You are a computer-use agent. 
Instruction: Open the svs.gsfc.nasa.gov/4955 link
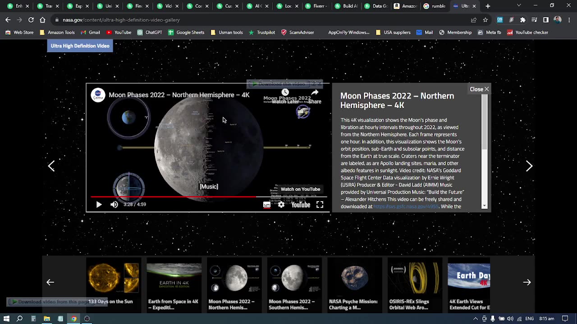click(x=406, y=207)
